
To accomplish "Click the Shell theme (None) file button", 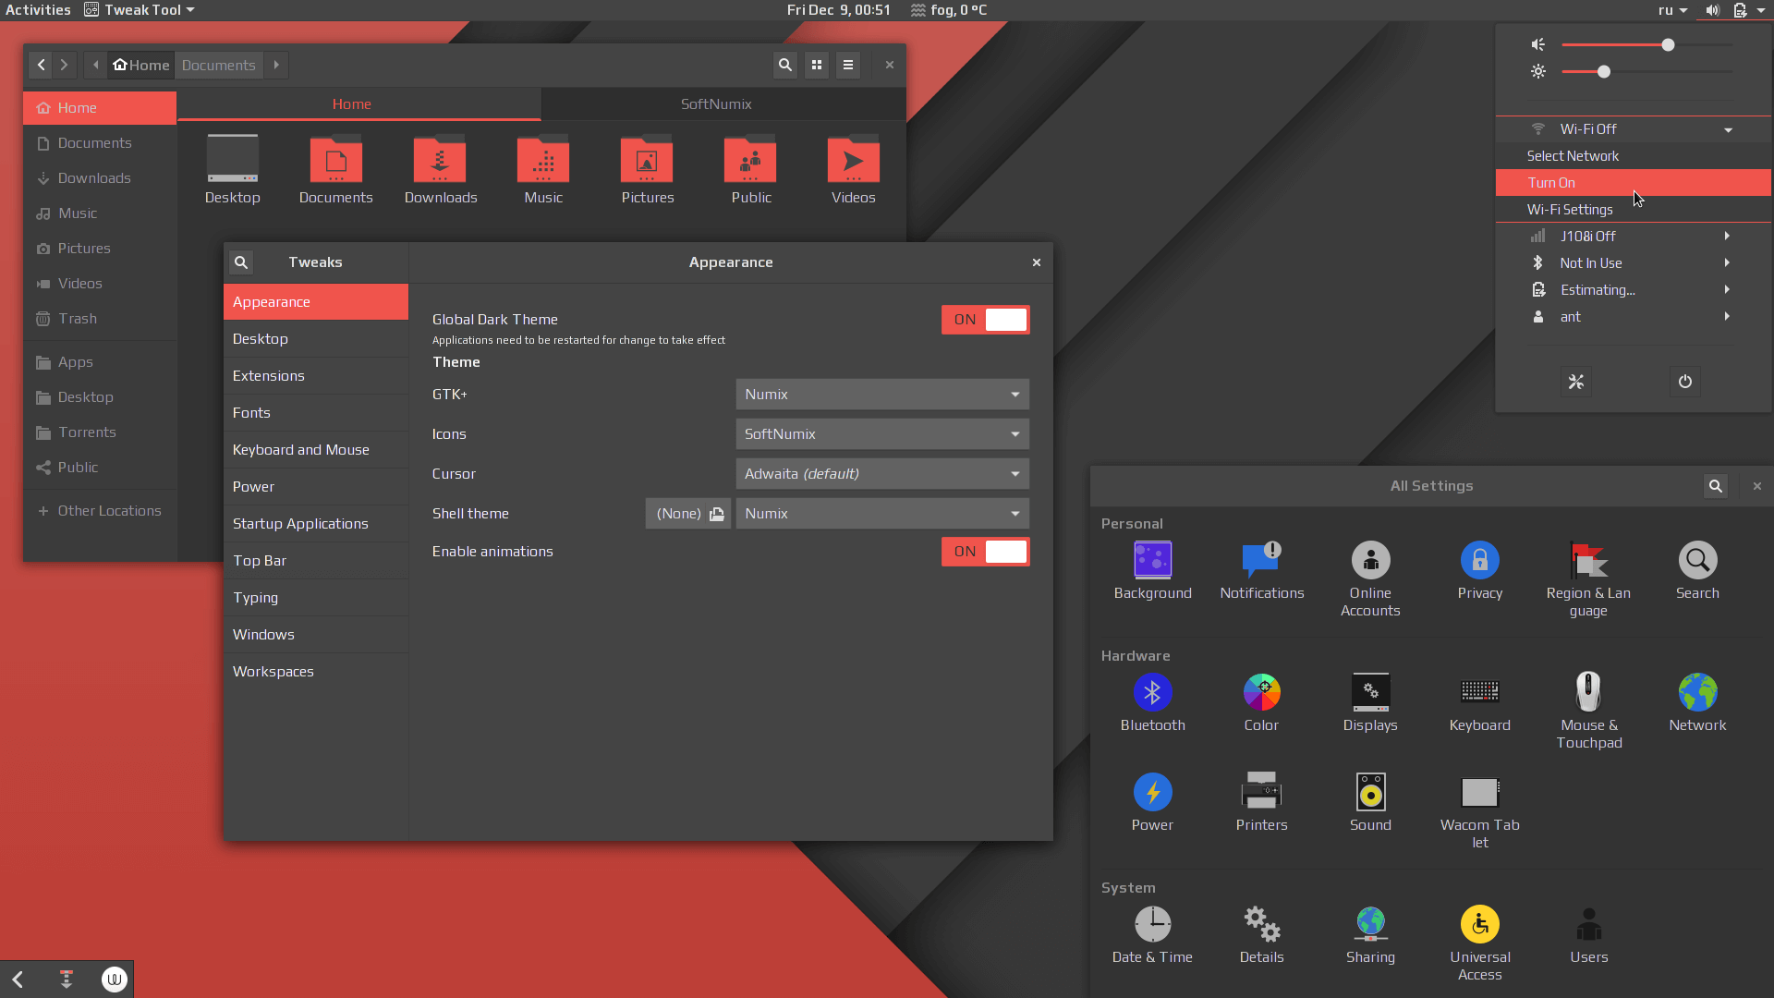I will 688,514.
